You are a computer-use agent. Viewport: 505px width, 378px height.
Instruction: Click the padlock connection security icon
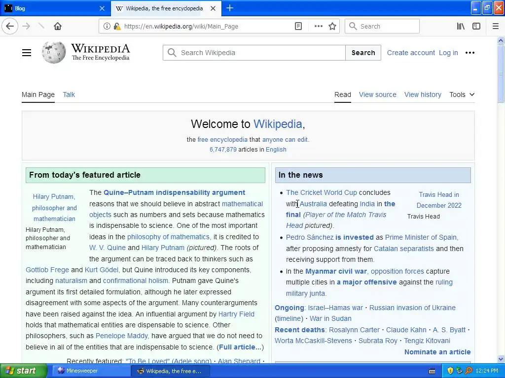[x=117, y=27]
